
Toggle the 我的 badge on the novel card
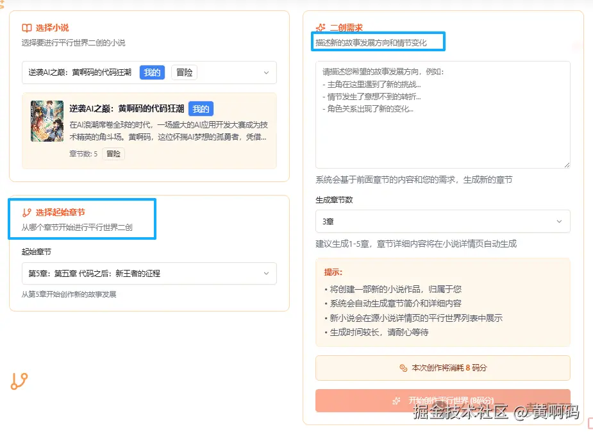point(201,109)
